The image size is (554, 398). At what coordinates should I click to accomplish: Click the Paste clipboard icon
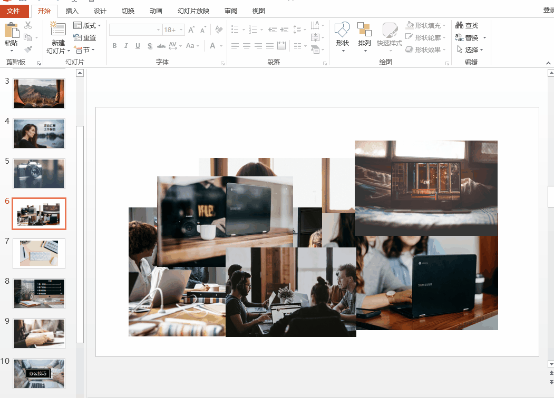(11, 31)
